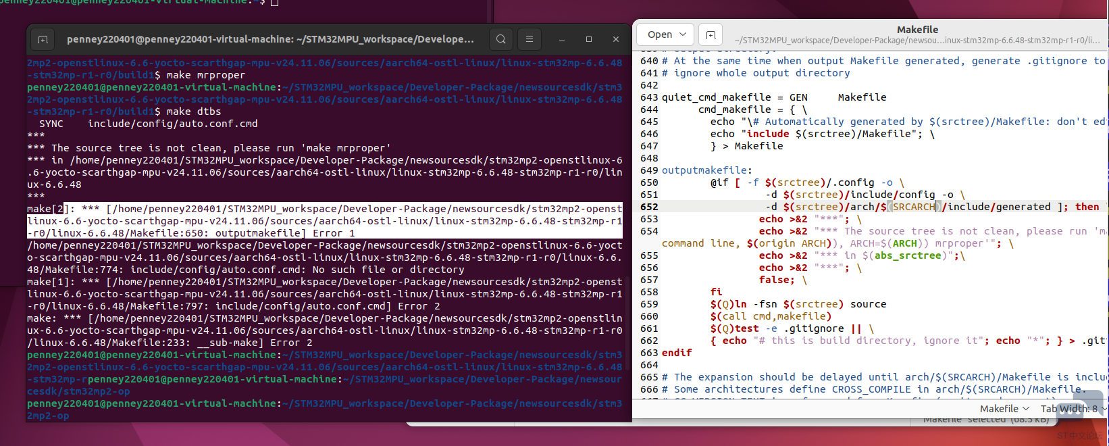Click the terminal search magnifier icon
The height and width of the screenshot is (446, 1109).
click(x=500, y=39)
